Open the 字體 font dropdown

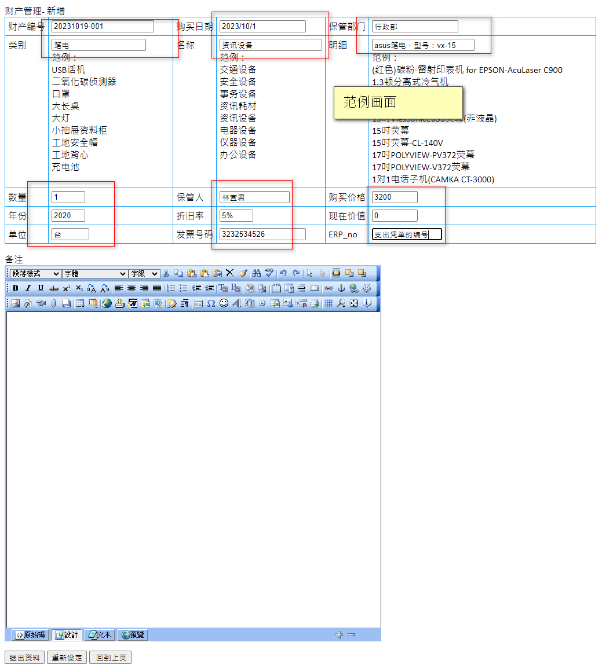(95, 273)
